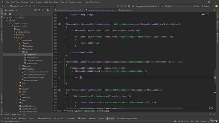Click the Debug button in top toolbar
The height and width of the screenshot is (123, 219).
(x=205, y=6)
